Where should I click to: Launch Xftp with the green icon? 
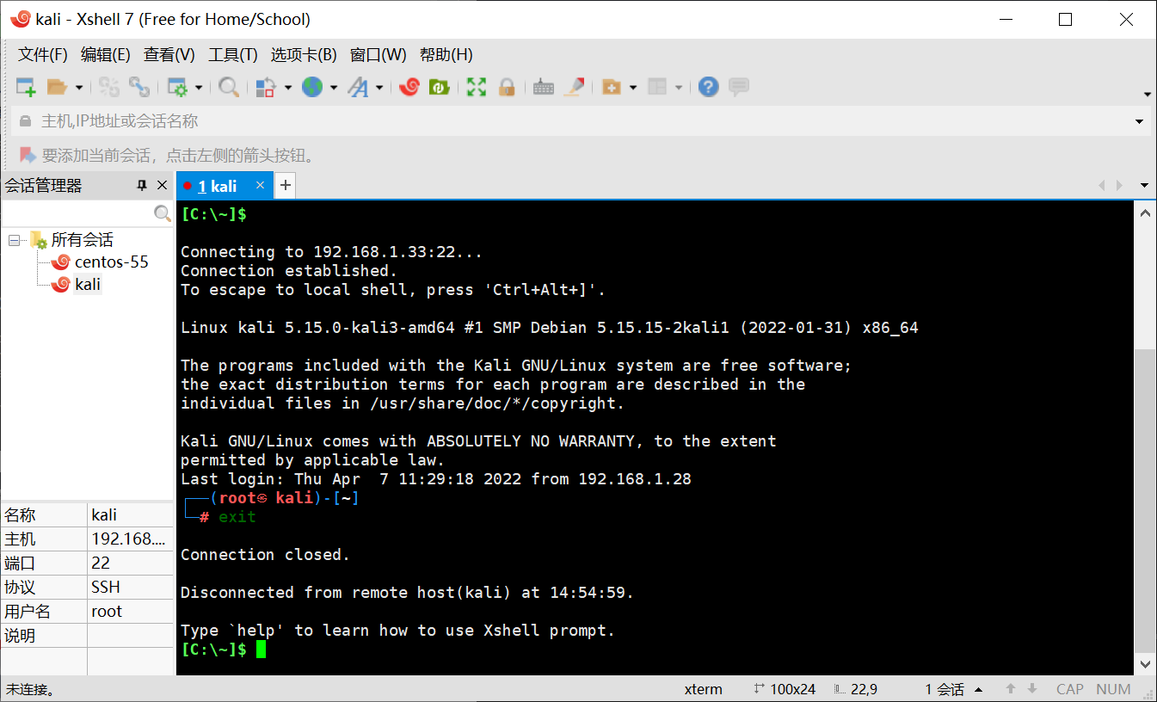439,87
